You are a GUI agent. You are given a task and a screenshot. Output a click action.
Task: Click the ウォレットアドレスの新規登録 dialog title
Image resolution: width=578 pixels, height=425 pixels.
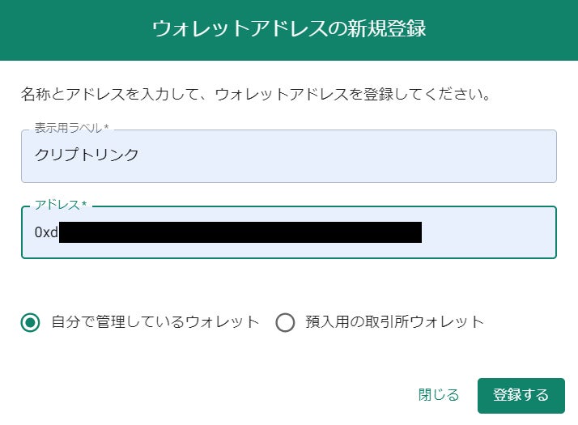pos(288,29)
